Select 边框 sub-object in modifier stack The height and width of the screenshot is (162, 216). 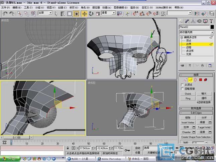click(189, 47)
